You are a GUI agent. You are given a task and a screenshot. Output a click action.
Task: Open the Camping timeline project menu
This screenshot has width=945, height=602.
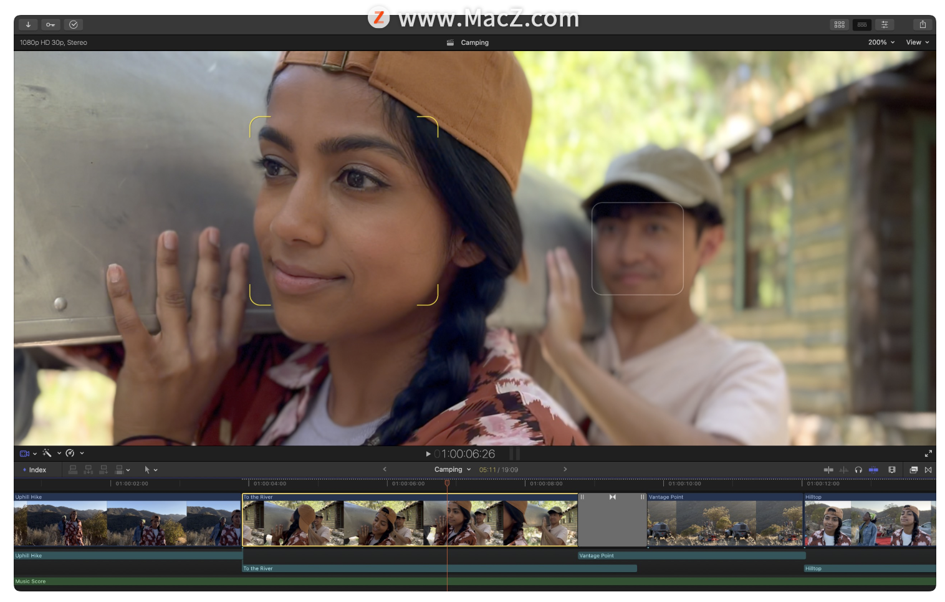(x=453, y=469)
